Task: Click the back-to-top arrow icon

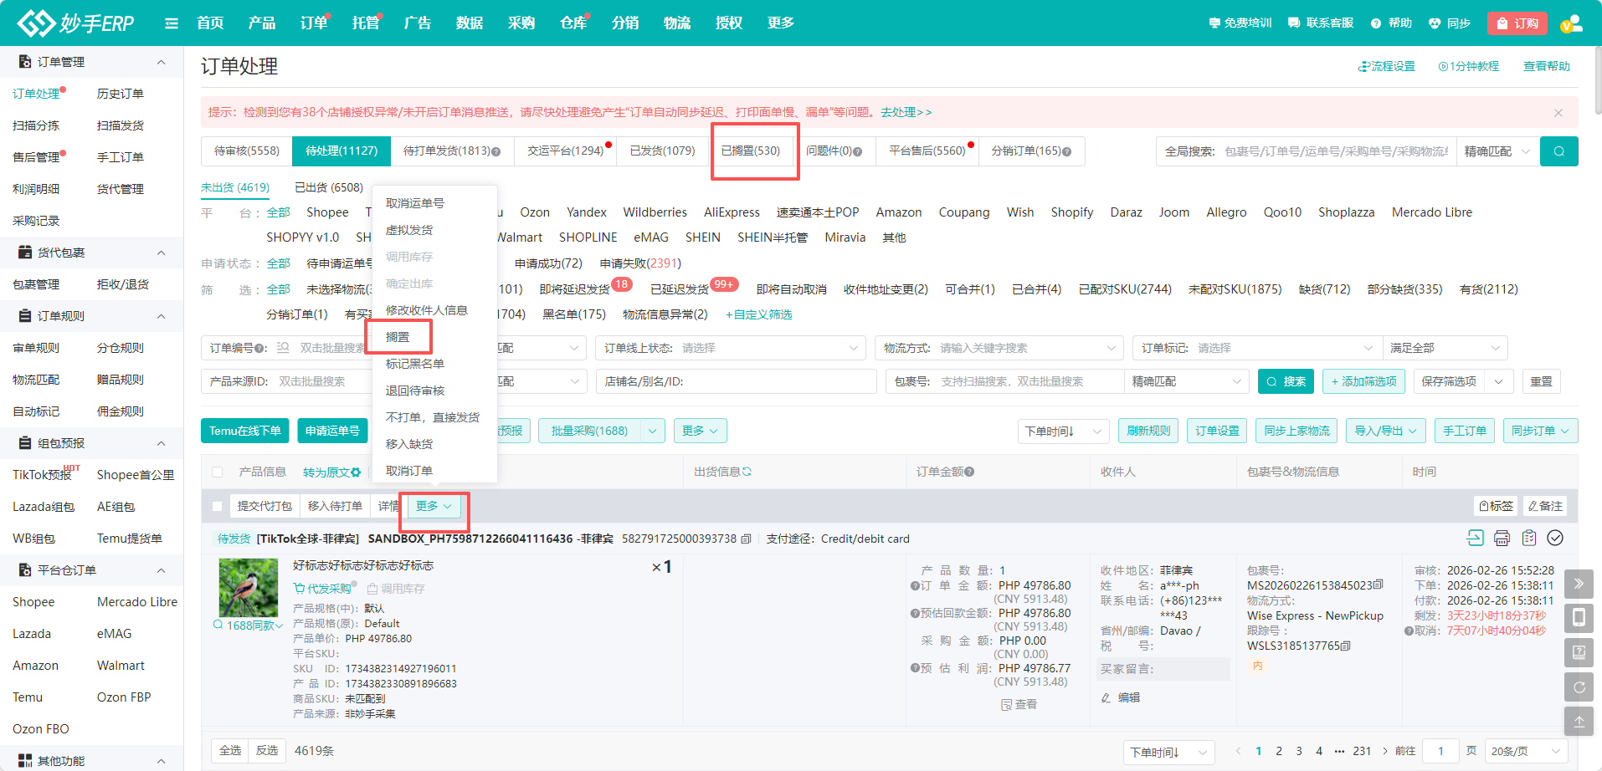Action: (x=1579, y=721)
